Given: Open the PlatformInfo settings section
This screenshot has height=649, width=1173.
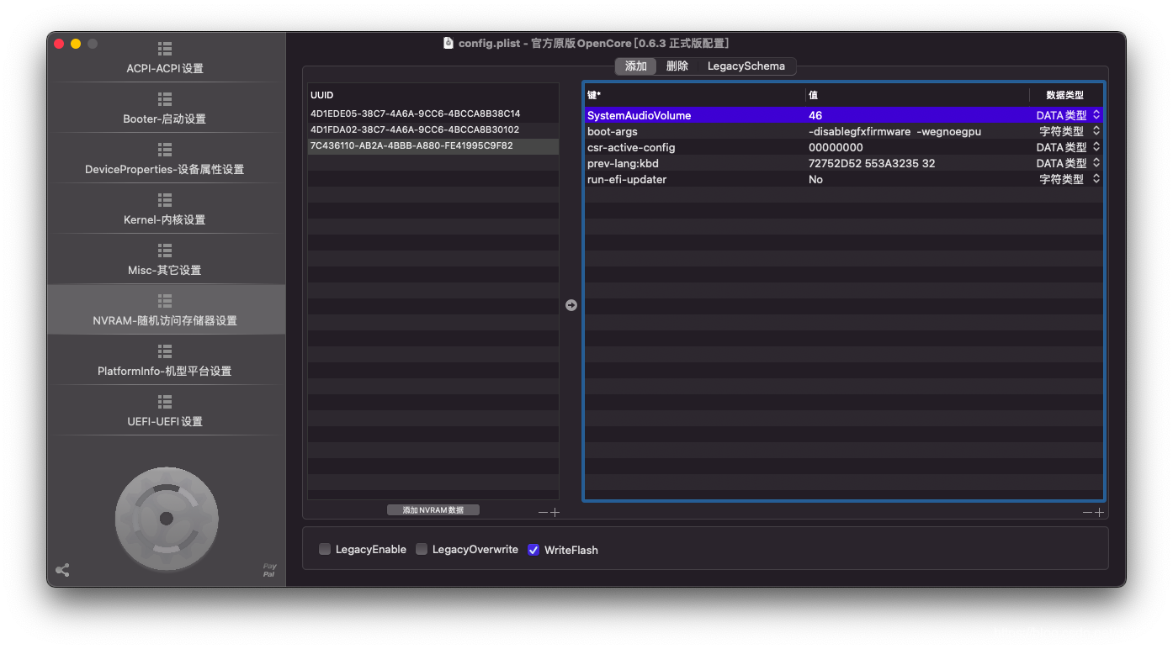Looking at the screenshot, I should pyautogui.click(x=165, y=360).
